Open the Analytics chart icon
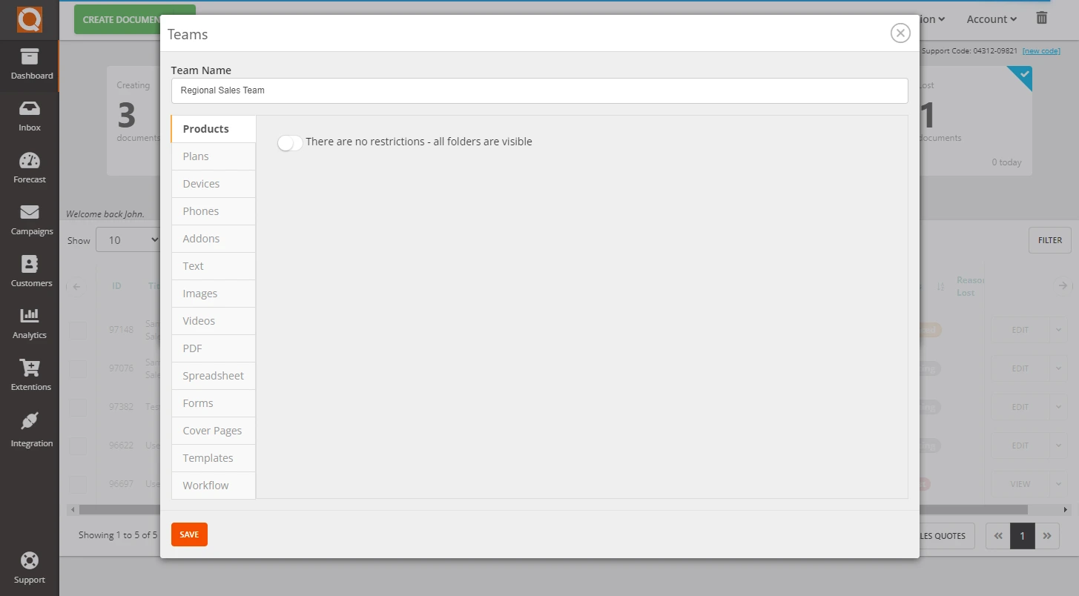 point(30,317)
